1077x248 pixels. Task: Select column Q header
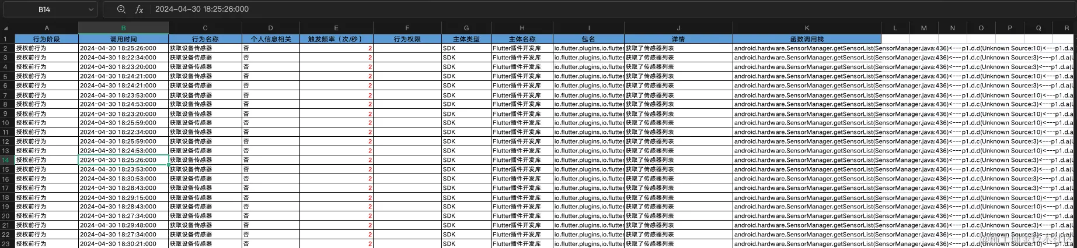[1038, 28]
